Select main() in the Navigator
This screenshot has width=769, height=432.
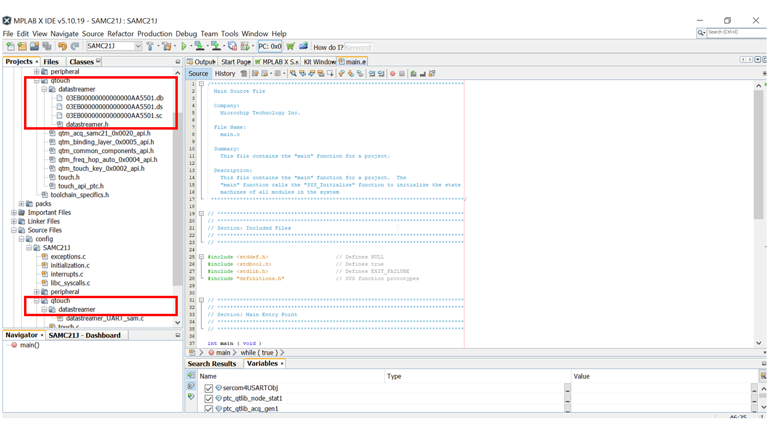(x=29, y=345)
